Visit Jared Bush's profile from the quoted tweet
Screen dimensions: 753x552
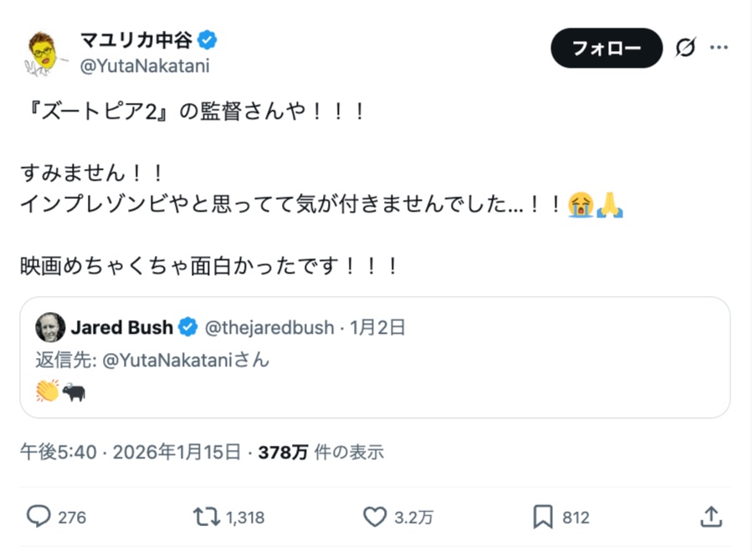pyautogui.click(x=125, y=328)
